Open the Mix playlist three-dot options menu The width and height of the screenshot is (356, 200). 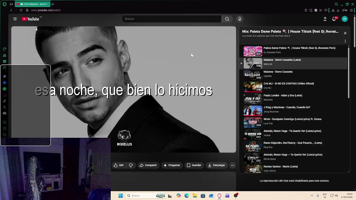tap(345, 41)
